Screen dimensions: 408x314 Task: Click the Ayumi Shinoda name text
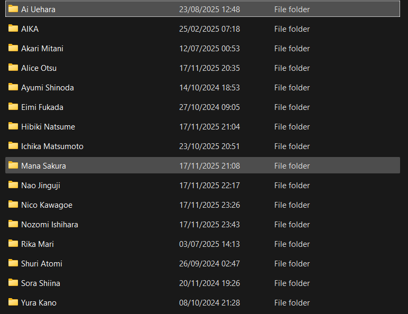click(48, 87)
